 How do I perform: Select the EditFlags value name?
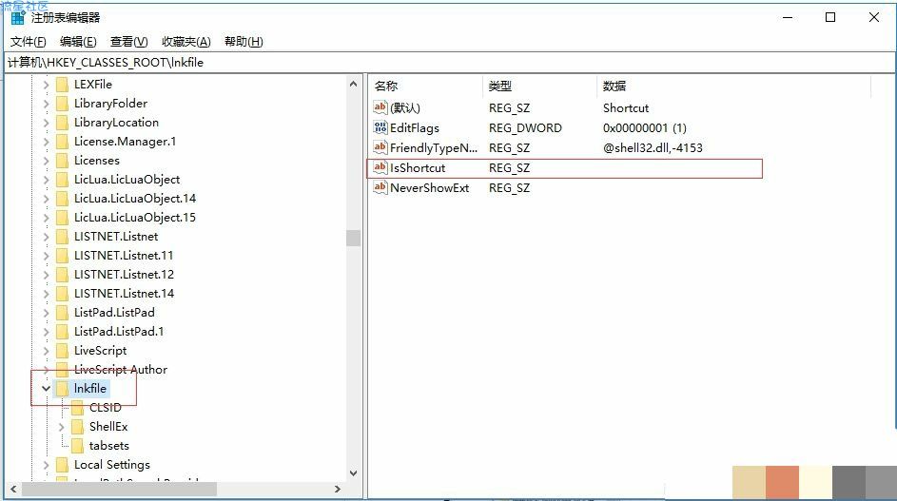point(415,127)
